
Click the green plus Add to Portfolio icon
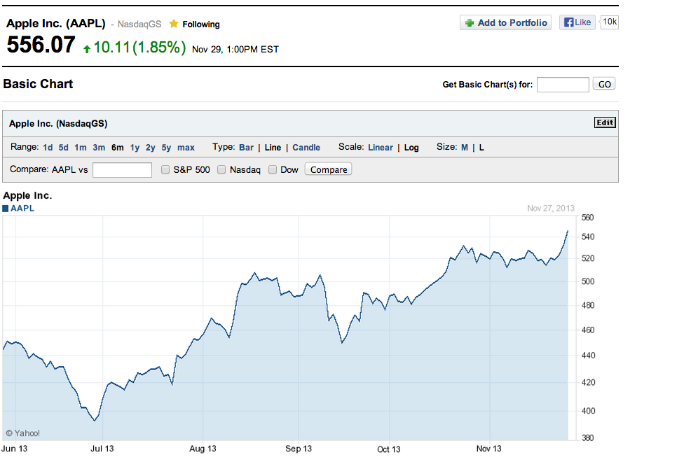[469, 23]
